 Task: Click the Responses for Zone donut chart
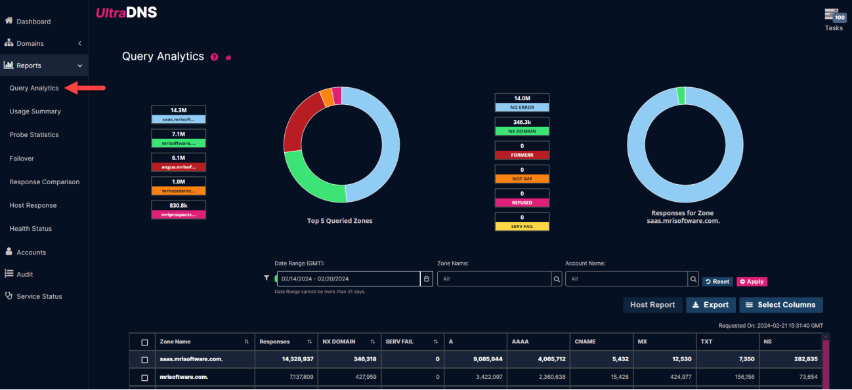(684, 145)
